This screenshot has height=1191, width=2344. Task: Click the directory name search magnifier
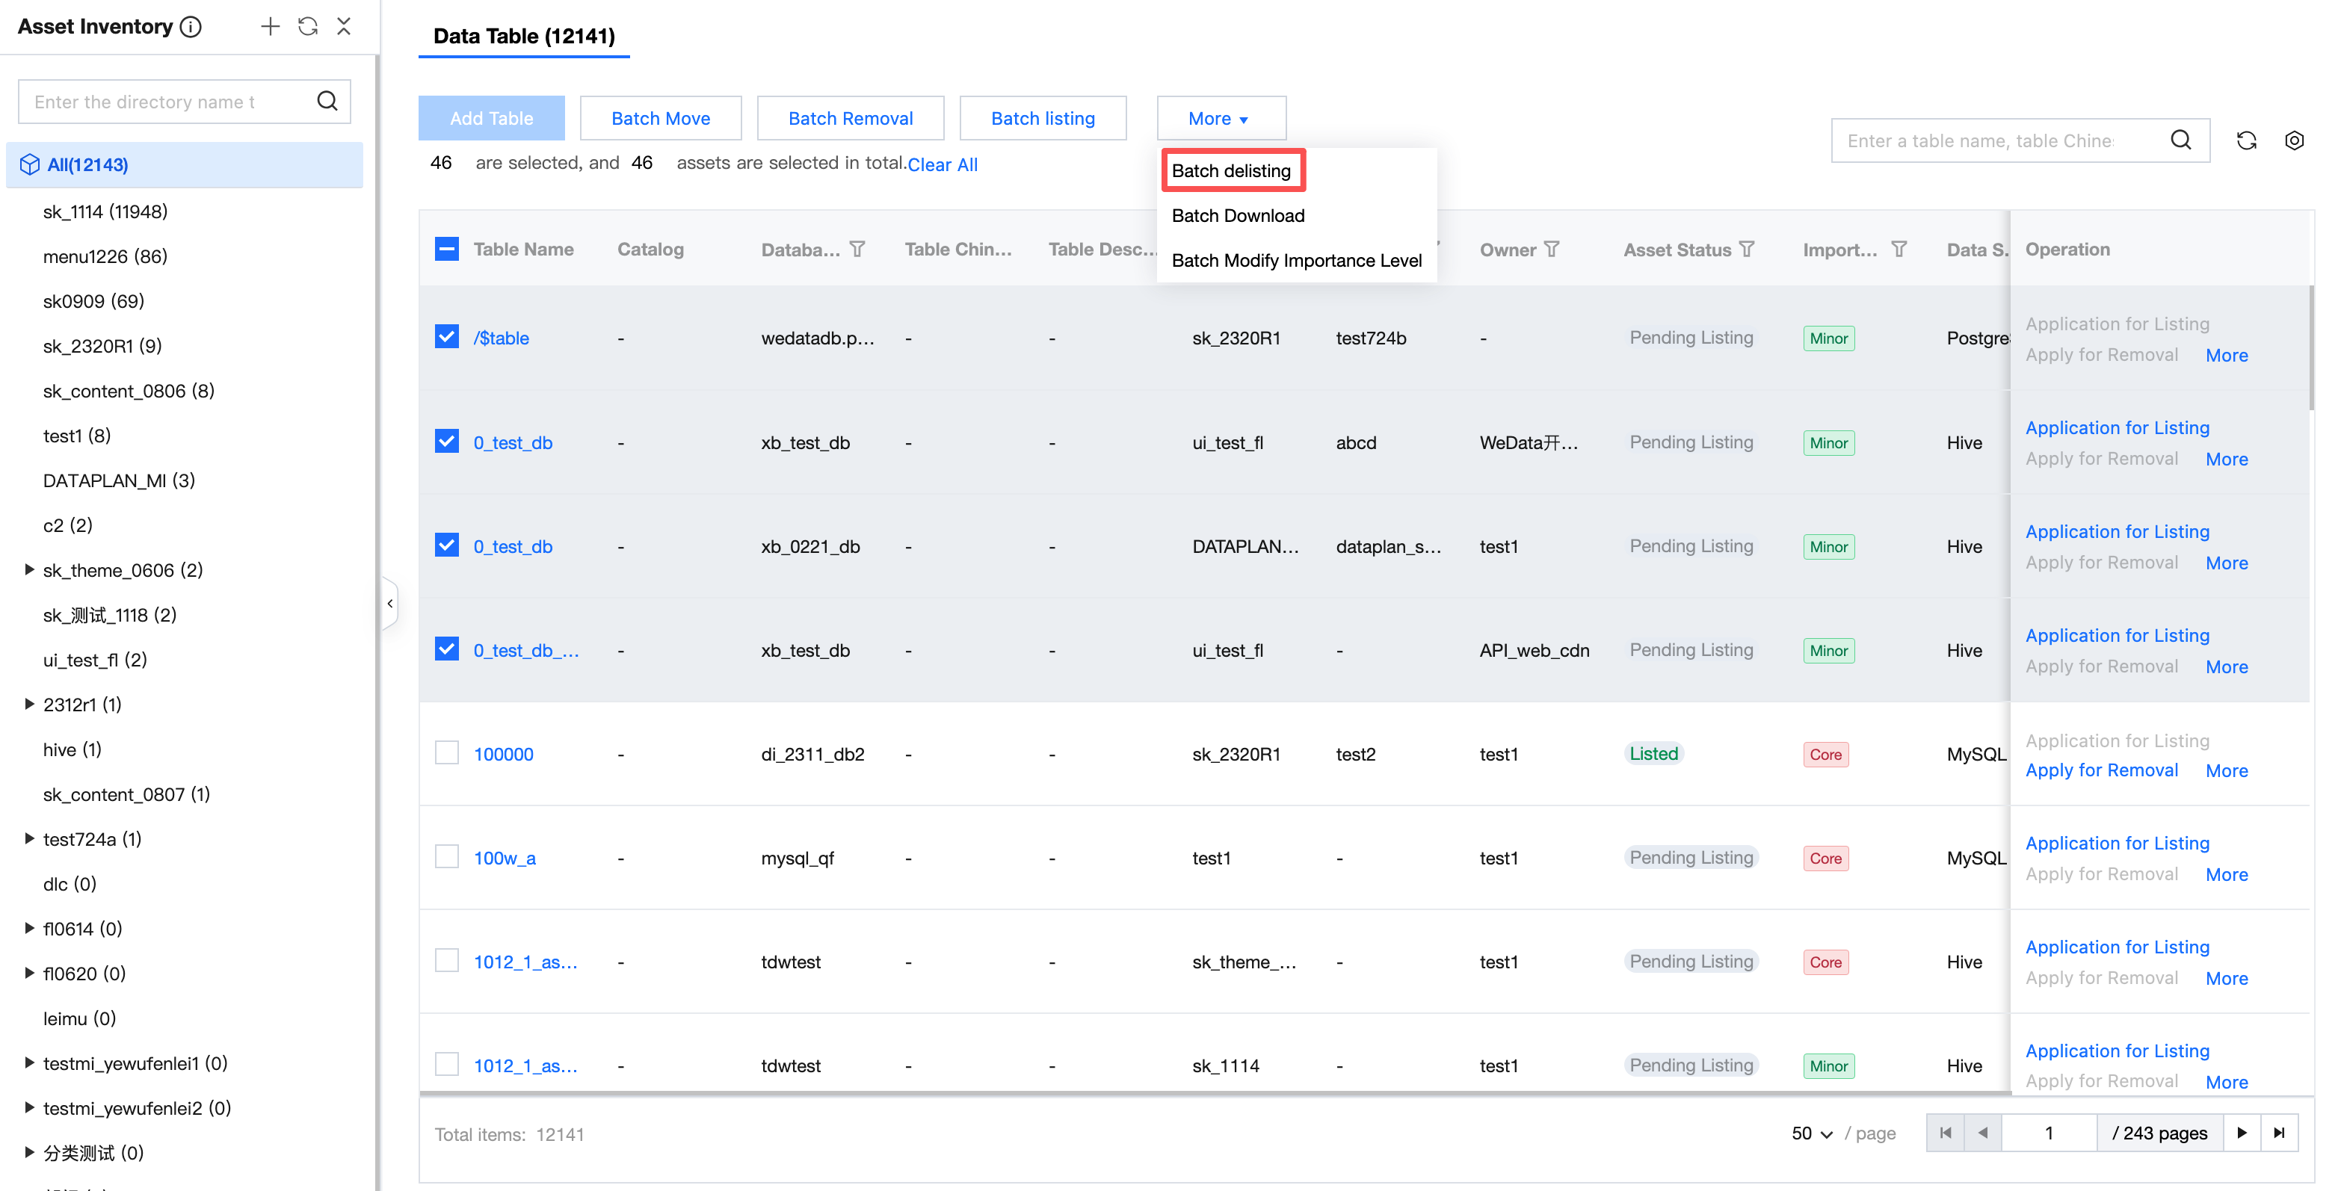tap(327, 101)
